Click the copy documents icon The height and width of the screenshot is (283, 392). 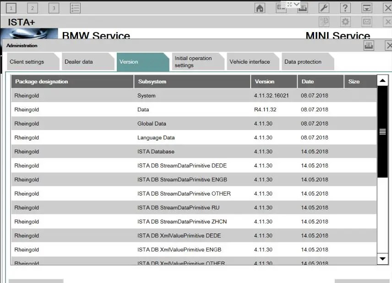point(324,22)
